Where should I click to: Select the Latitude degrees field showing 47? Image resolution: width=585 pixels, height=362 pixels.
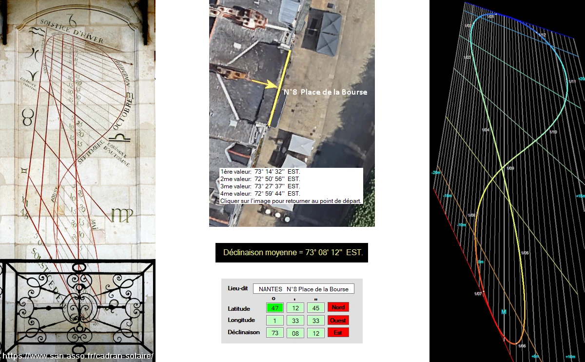coord(274,308)
